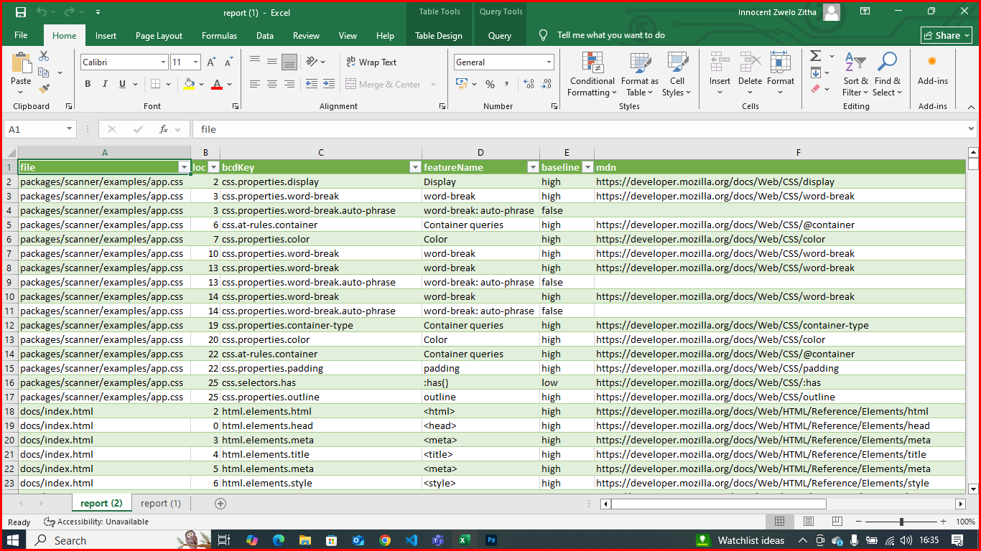Open the Table Design ribbon tab

point(439,36)
